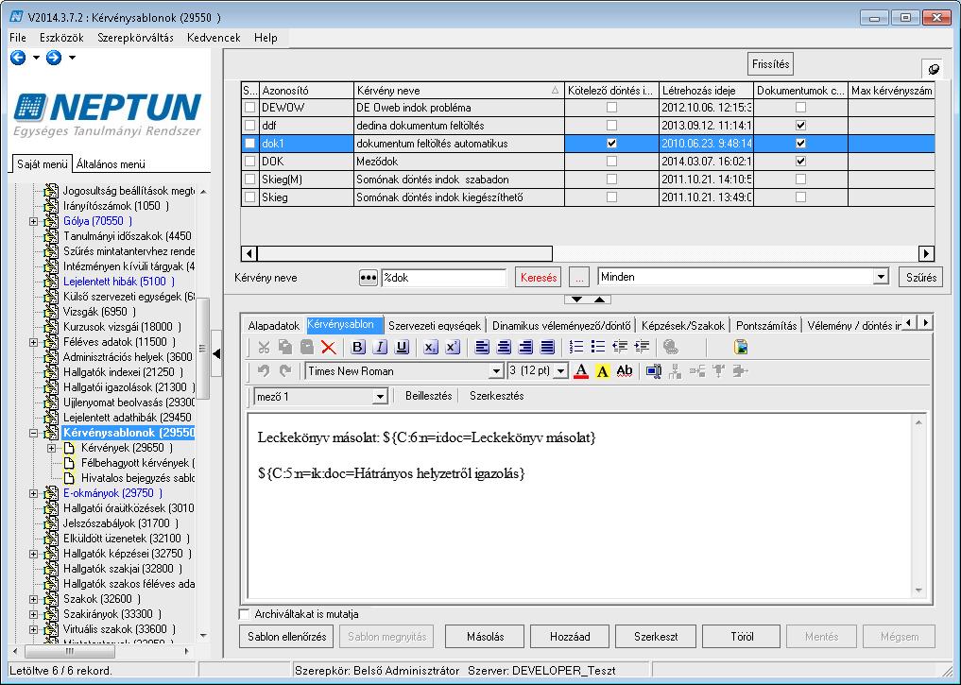Open the Eszközök menu
The image size is (961, 685).
[x=61, y=38]
